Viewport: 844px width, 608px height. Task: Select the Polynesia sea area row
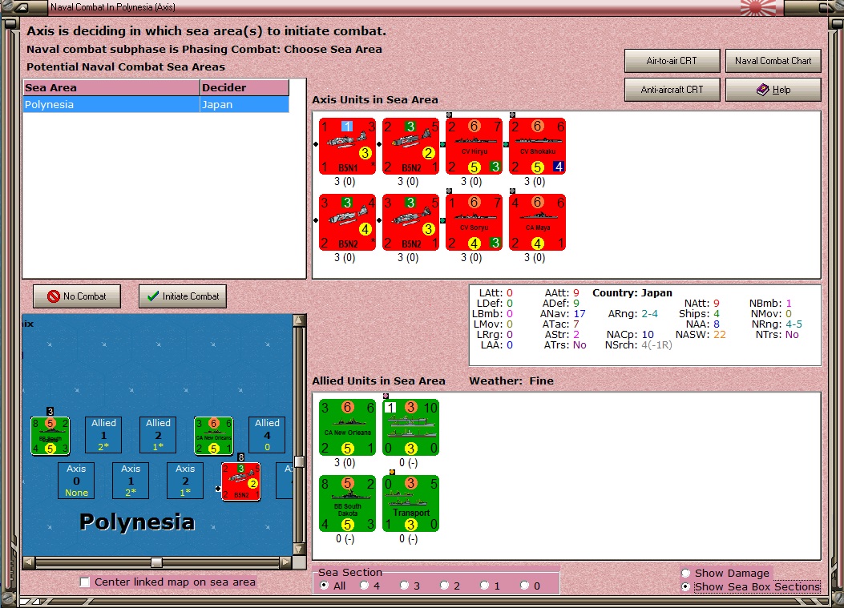156,104
